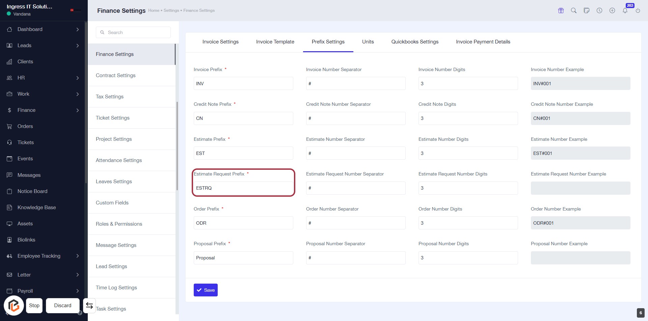
Task: Expand the Payroll sidebar menu
Action: [78, 291]
